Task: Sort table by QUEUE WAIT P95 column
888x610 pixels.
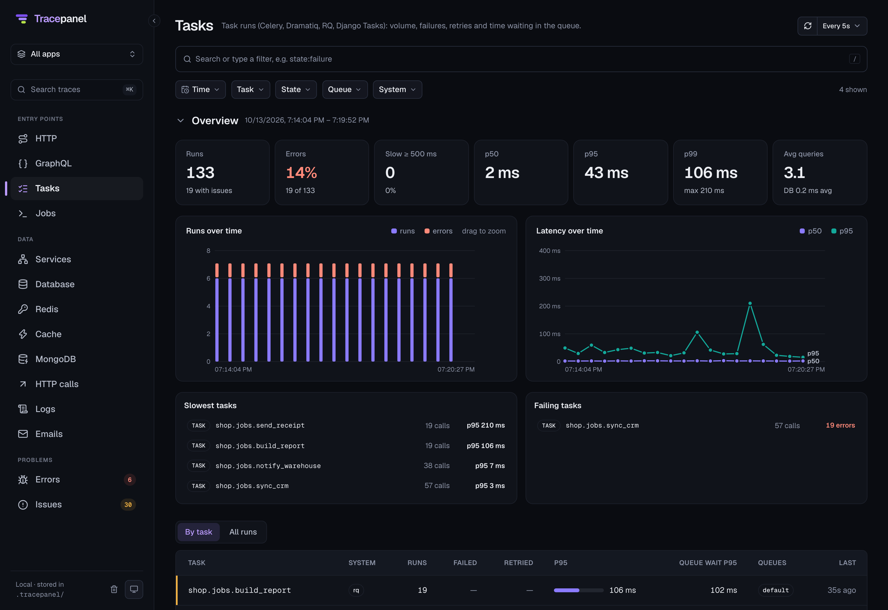Action: coord(708,563)
